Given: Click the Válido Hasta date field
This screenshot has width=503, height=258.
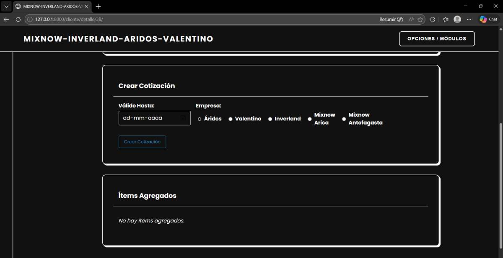Looking at the screenshot, I should [x=155, y=118].
